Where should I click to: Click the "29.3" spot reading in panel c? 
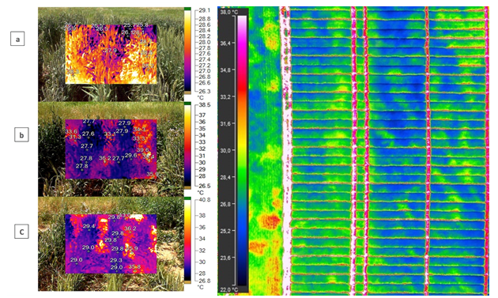pos(116,261)
